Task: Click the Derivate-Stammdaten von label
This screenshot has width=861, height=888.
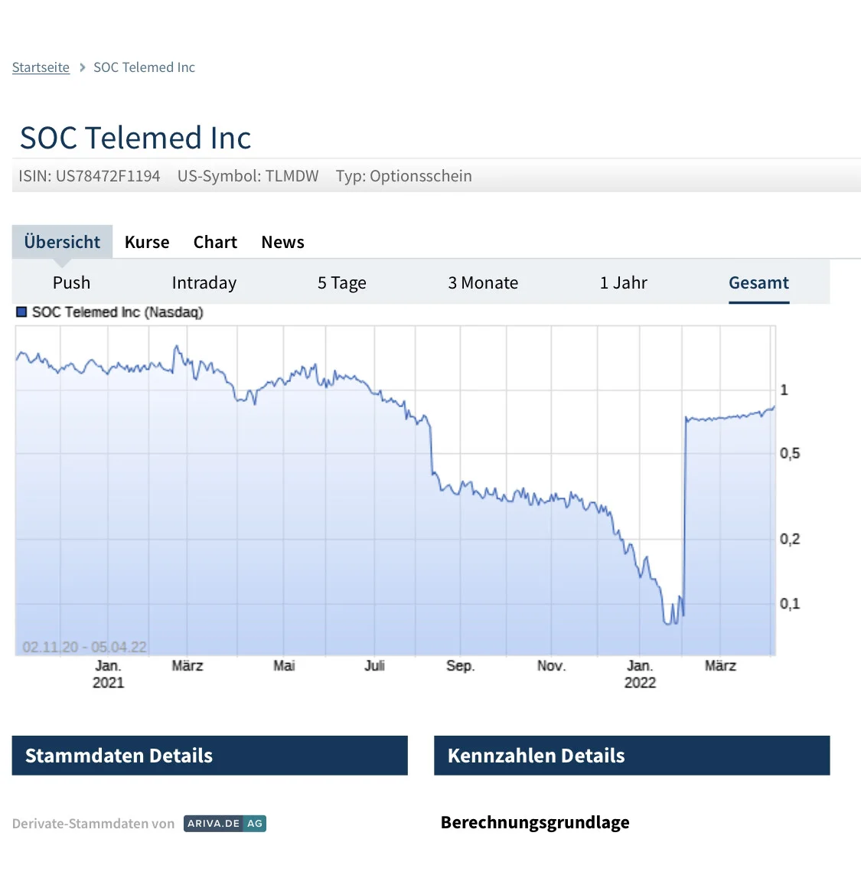Action: pos(93,824)
